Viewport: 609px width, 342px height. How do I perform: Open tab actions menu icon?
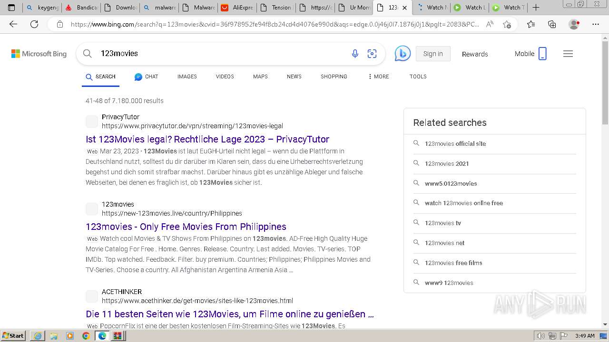tap(11, 7)
